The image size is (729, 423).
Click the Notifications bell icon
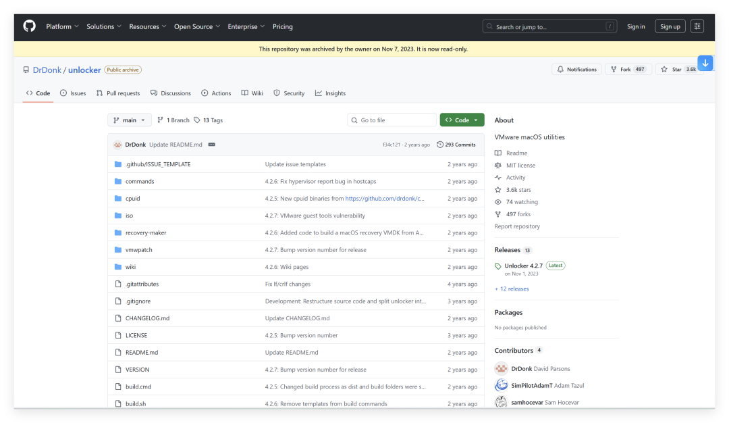(x=561, y=69)
